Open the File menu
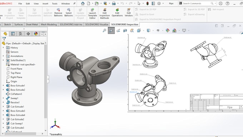Screen dimensions: 243x137 pyautogui.click(x=20, y=4)
